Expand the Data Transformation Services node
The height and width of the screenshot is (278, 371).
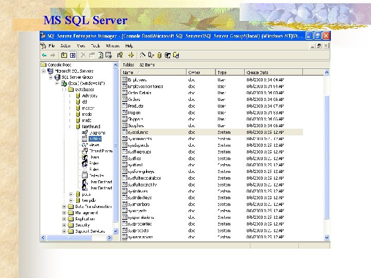click(x=64, y=206)
